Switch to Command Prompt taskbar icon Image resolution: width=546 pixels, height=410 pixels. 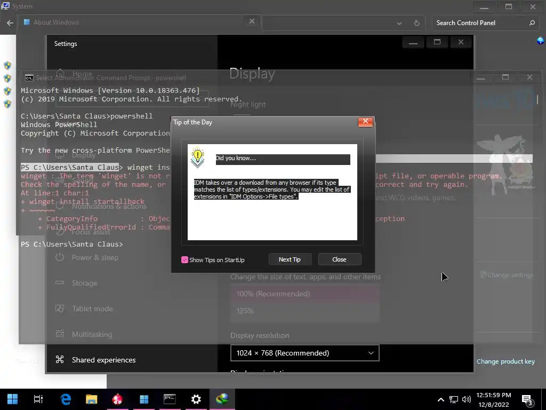(x=170, y=399)
